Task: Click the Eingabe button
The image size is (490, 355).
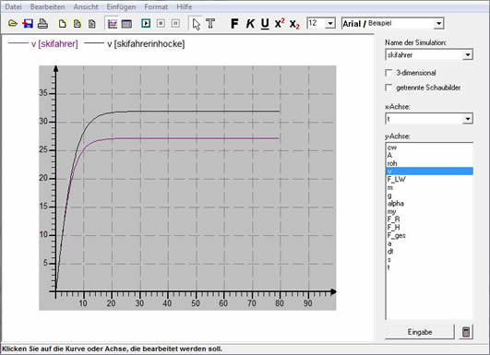Action: (x=420, y=332)
